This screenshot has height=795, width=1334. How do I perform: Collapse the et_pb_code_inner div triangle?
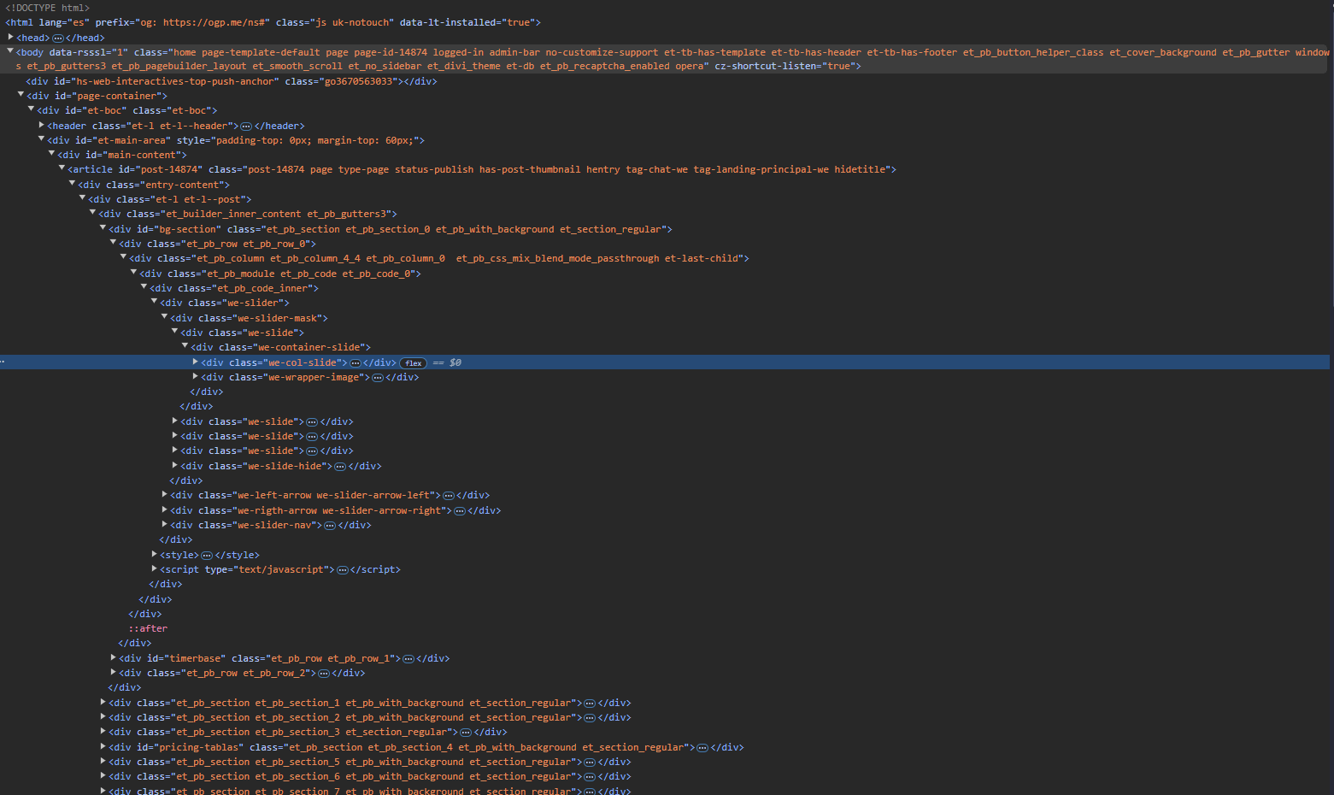(144, 287)
